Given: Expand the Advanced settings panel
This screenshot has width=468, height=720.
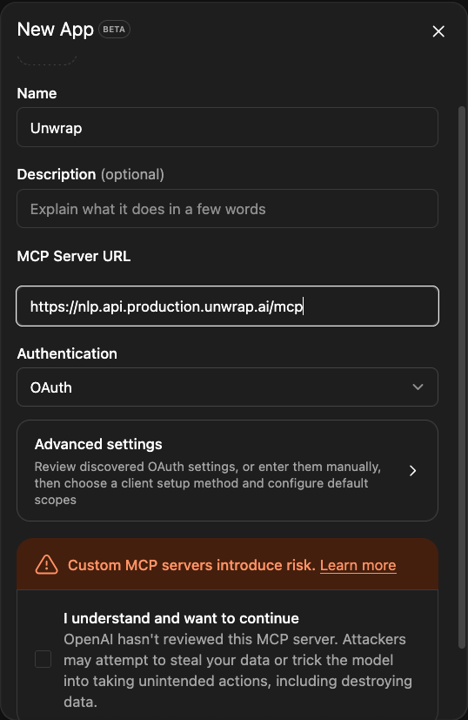Looking at the screenshot, I should 228,471.
